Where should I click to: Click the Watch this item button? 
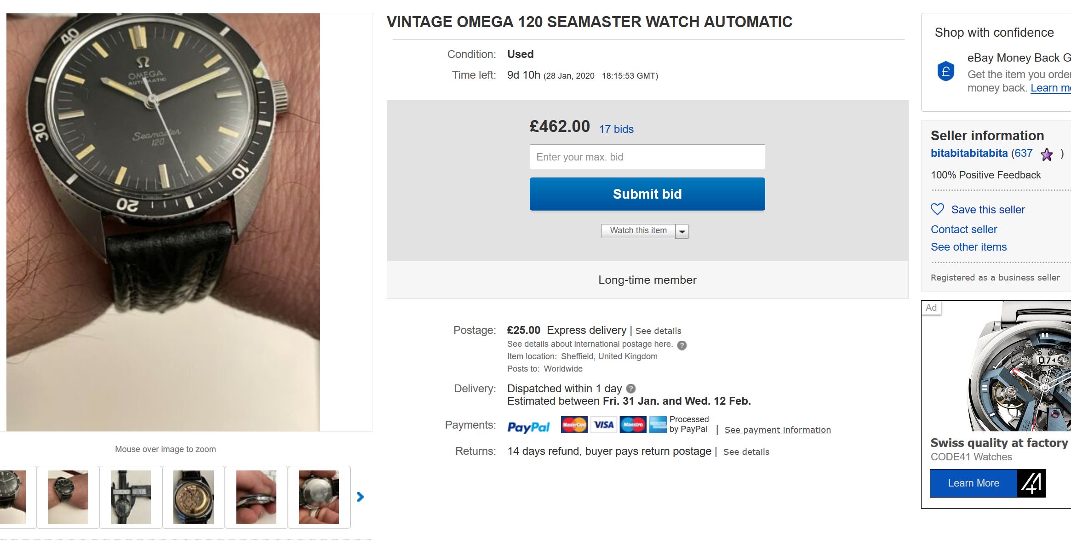pos(638,231)
